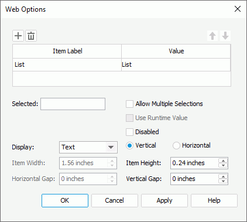247x222 pixels.
Task: Click the Apply button
Action: (x=164, y=200)
